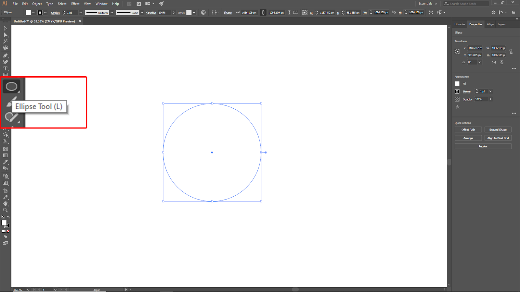Open the Effect menu
The height and width of the screenshot is (292, 520).
coord(75,4)
